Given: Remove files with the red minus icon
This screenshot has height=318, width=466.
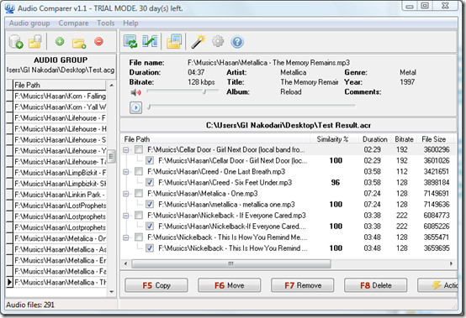Looking at the screenshot, I should coord(98,41).
